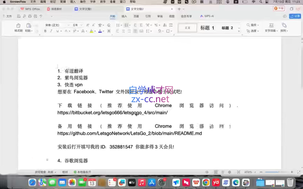Click the new tab plus button

click(179, 9)
